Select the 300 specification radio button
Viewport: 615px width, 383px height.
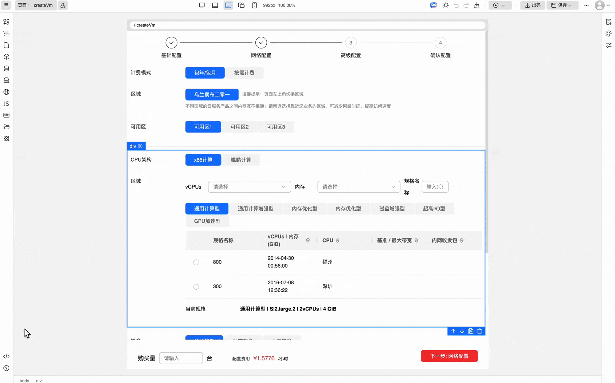[196, 287]
